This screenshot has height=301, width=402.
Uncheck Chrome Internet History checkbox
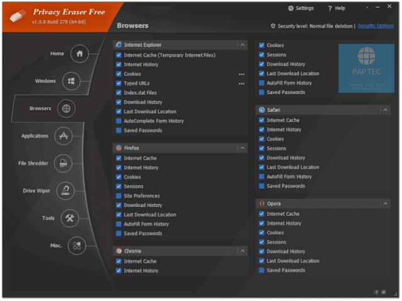(x=119, y=271)
